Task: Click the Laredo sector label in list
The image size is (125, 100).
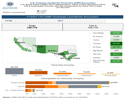Action: click(x=97, y=58)
